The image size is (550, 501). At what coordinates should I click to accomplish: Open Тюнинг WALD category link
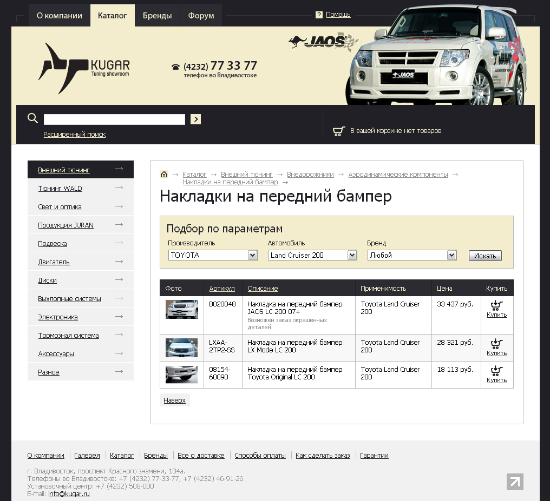point(60,189)
